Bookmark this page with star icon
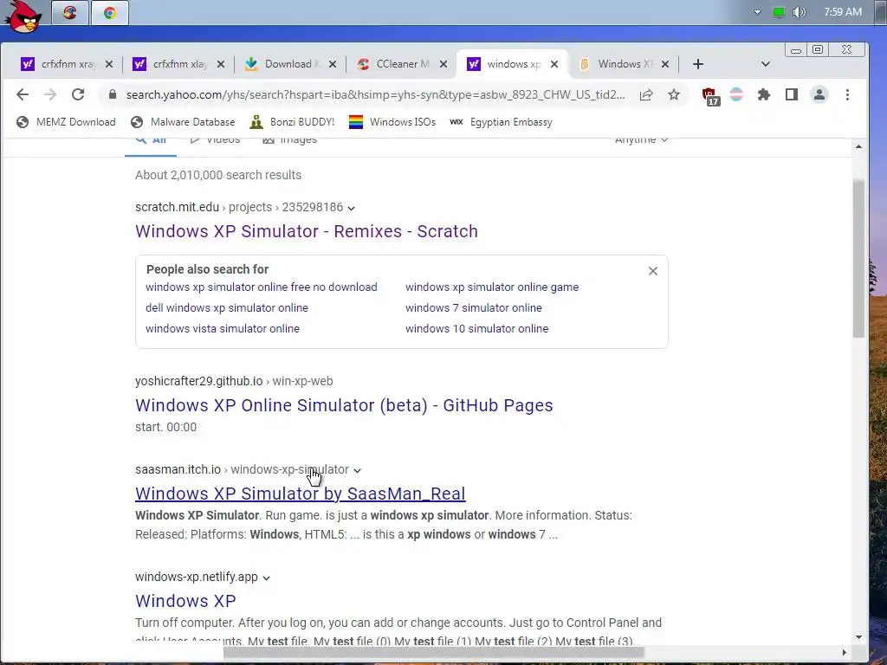Viewport: 887px width, 665px height. tap(674, 94)
